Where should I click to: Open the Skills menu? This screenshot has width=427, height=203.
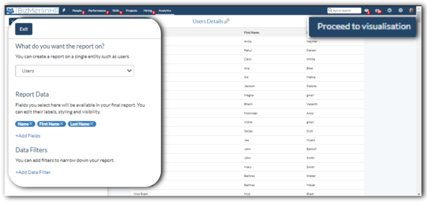(116, 11)
